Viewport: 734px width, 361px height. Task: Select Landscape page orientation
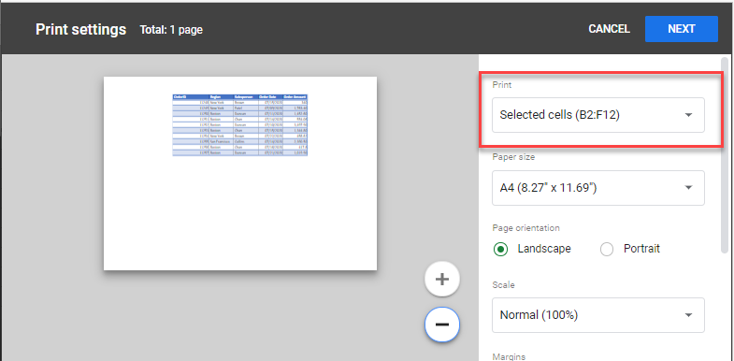tap(501, 249)
